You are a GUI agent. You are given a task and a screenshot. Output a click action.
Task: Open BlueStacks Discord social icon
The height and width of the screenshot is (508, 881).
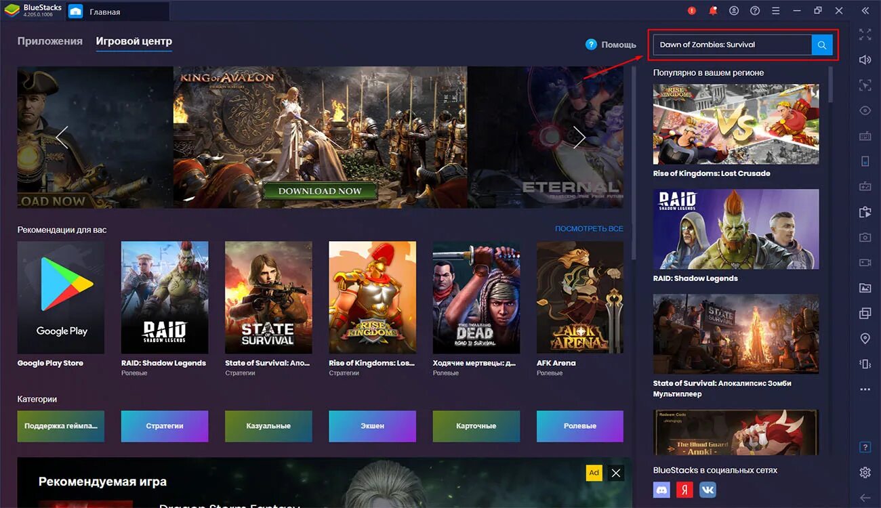(661, 490)
